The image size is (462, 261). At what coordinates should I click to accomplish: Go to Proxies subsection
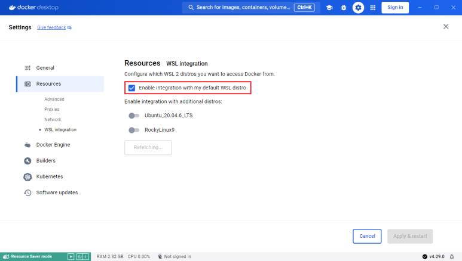[52, 109]
